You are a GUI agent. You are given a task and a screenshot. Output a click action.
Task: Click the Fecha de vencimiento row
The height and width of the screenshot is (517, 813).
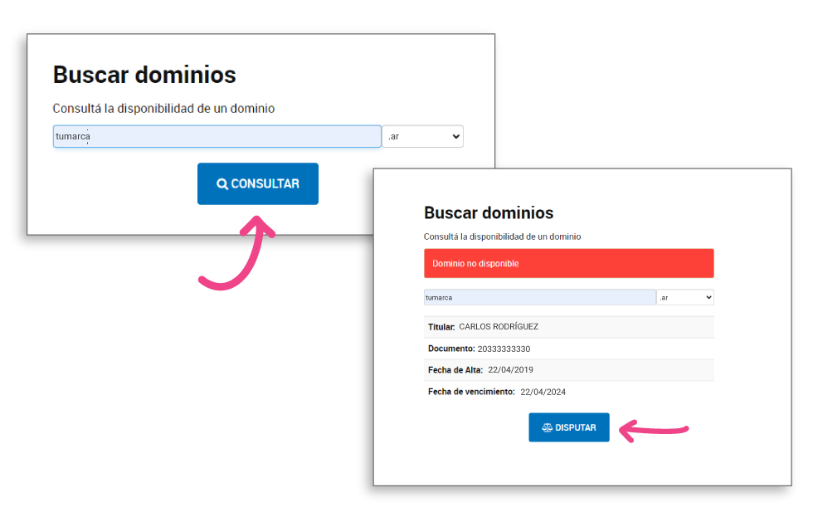click(x=568, y=392)
